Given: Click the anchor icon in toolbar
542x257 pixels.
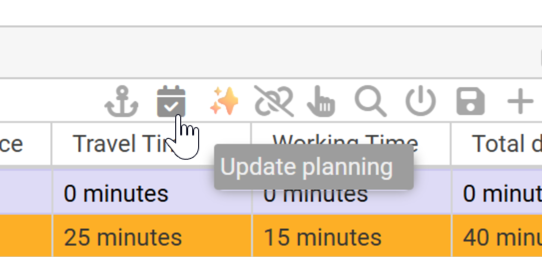Looking at the screenshot, I should tap(121, 101).
